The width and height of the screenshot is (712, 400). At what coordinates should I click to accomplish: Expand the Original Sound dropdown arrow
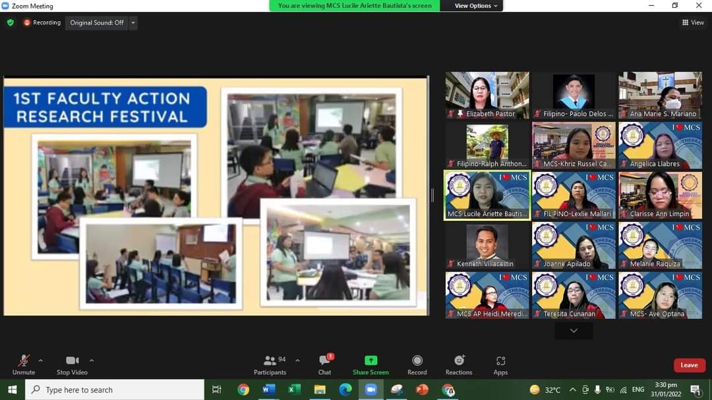[133, 22]
